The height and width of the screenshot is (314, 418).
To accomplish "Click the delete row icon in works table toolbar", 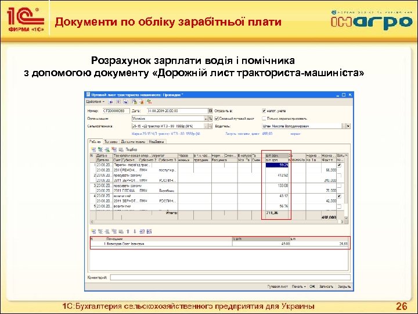I will point(114,149).
